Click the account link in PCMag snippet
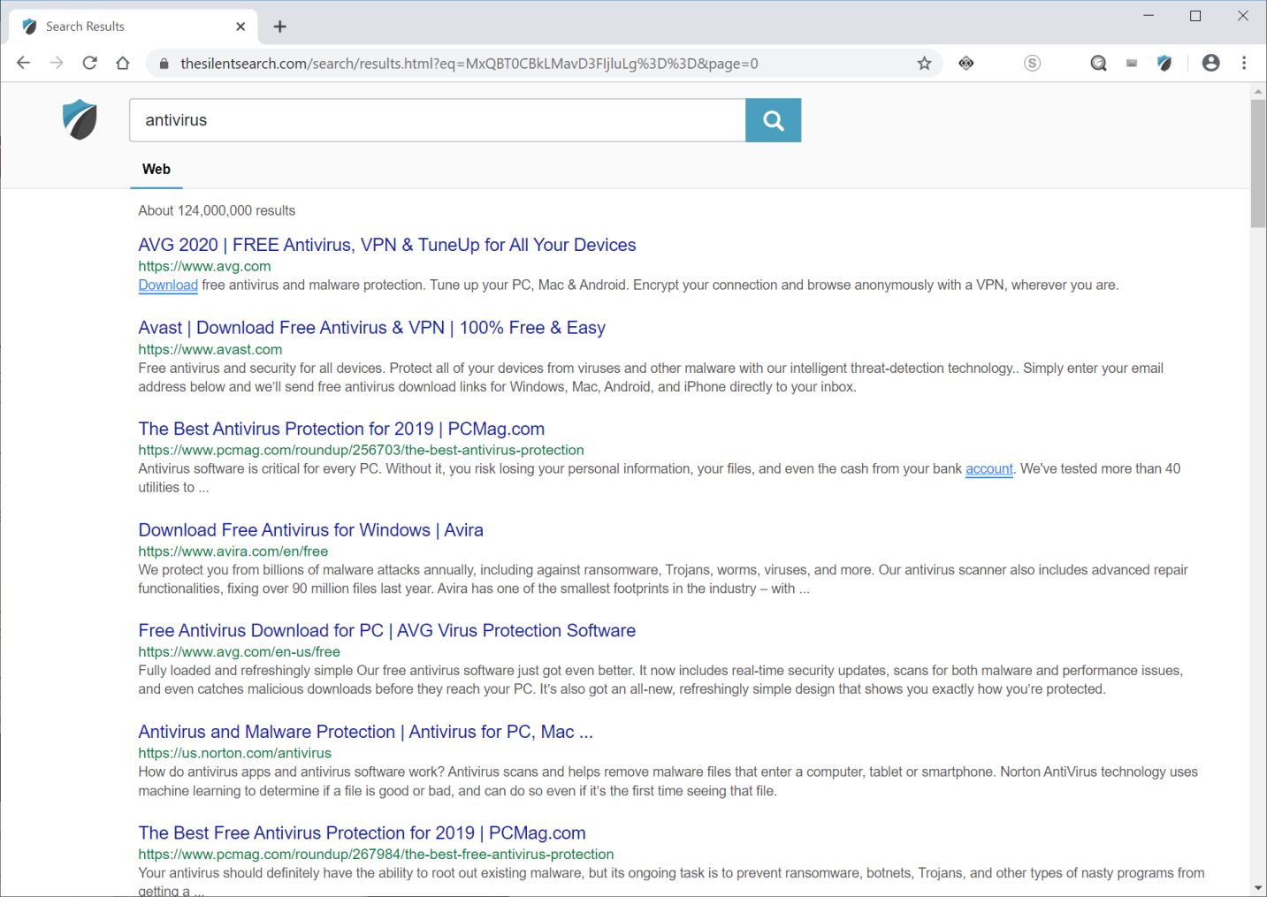Image resolution: width=1267 pixels, height=897 pixels. (x=988, y=468)
